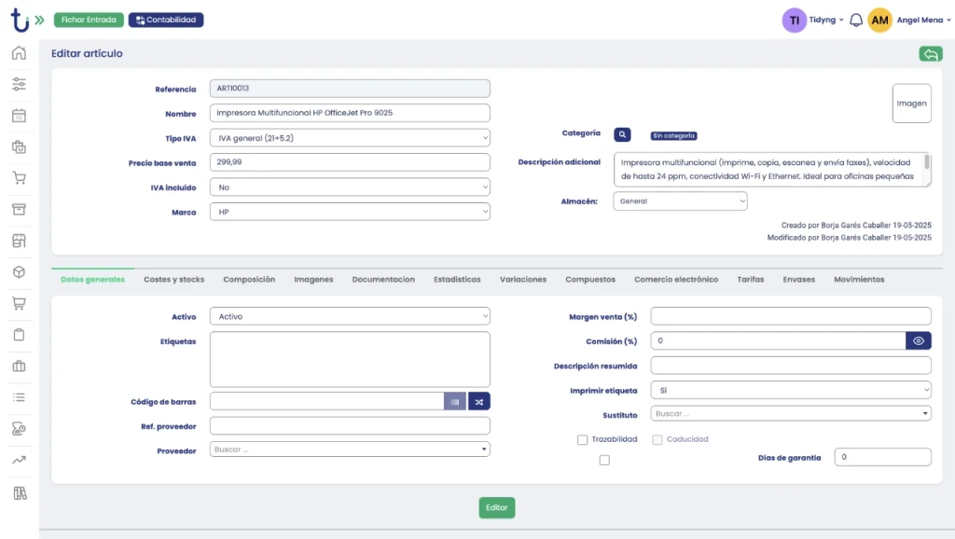Open the Imprimir etiqueta dropdown
955x539 pixels.
(x=790, y=391)
